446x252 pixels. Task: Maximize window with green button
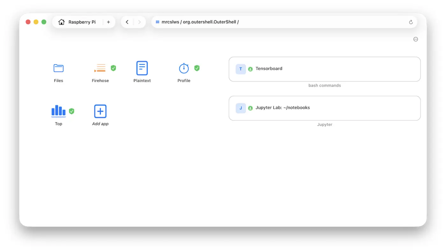[44, 22]
